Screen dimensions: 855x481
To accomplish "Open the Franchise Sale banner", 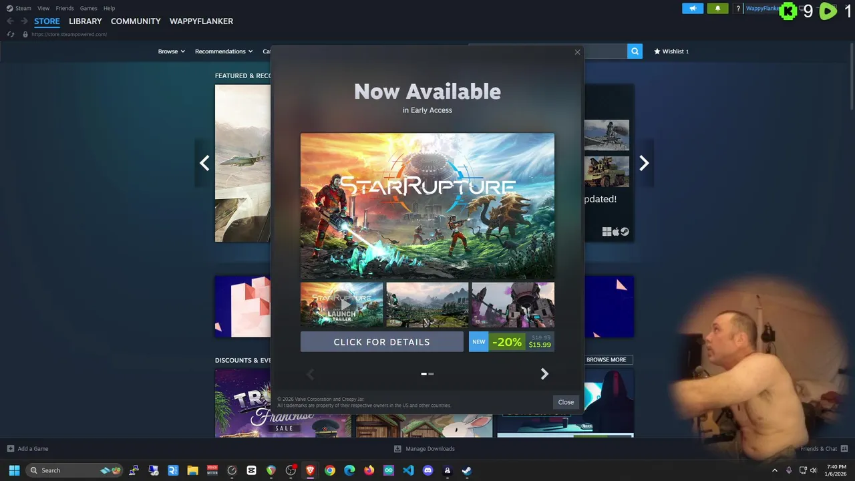I will click(283, 403).
